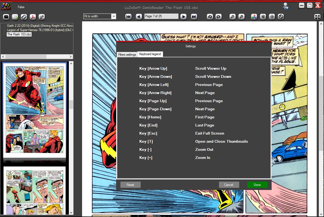324x217 pixels.
Task: Click the file list horizontal scrollbar
Action: pyautogui.click(x=26, y=57)
